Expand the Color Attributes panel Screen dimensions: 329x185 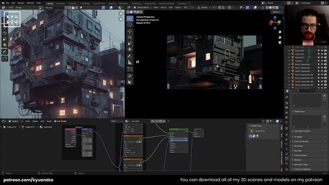coord(309,141)
